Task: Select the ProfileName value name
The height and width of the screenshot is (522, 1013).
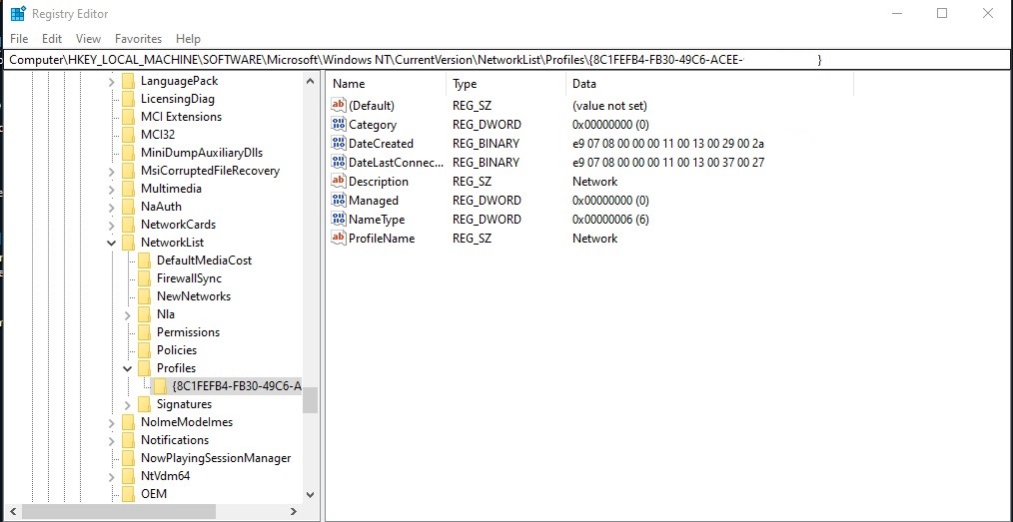Action: click(x=382, y=239)
